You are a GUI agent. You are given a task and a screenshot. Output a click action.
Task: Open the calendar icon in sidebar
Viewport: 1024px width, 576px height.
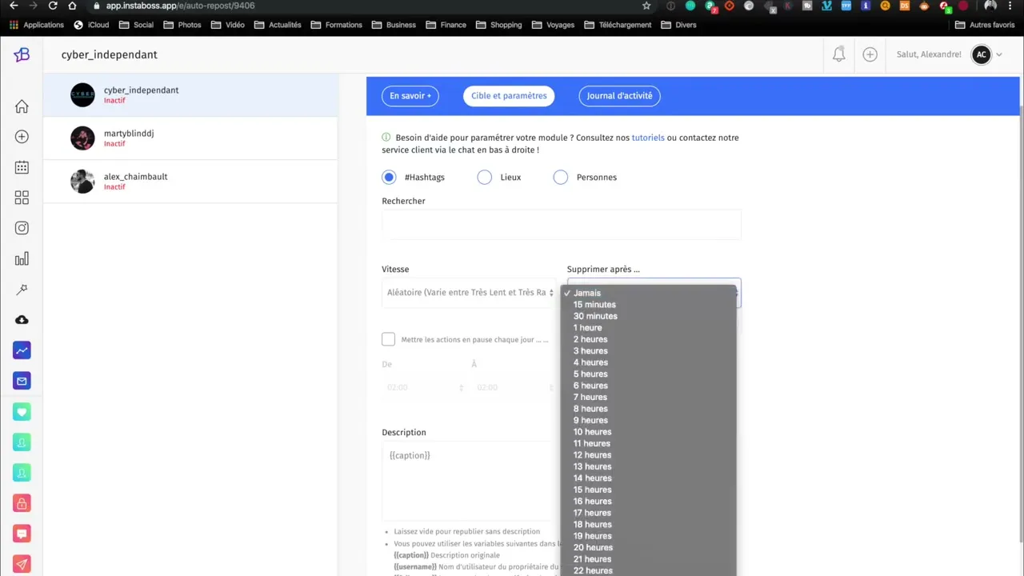pyautogui.click(x=22, y=167)
